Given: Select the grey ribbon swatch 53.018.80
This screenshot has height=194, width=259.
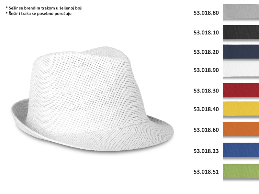Looking at the screenshot, I should point(241,12).
